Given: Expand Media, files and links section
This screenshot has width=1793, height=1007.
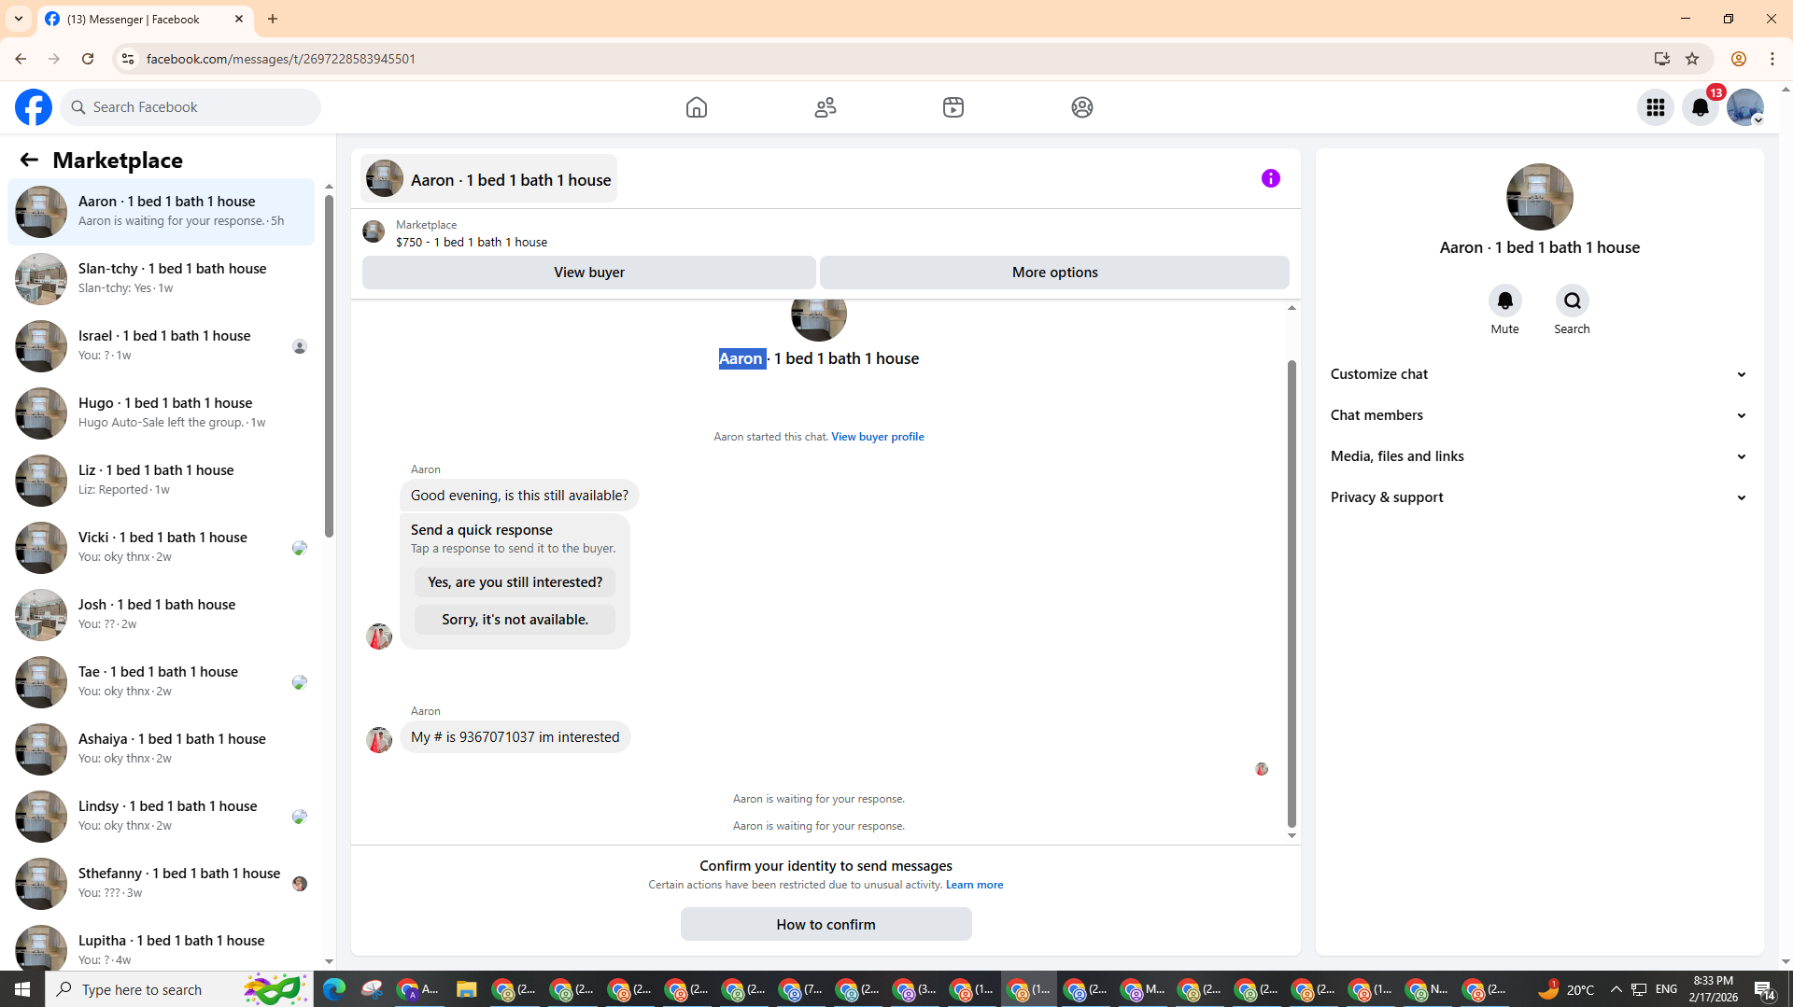Looking at the screenshot, I should point(1539,456).
